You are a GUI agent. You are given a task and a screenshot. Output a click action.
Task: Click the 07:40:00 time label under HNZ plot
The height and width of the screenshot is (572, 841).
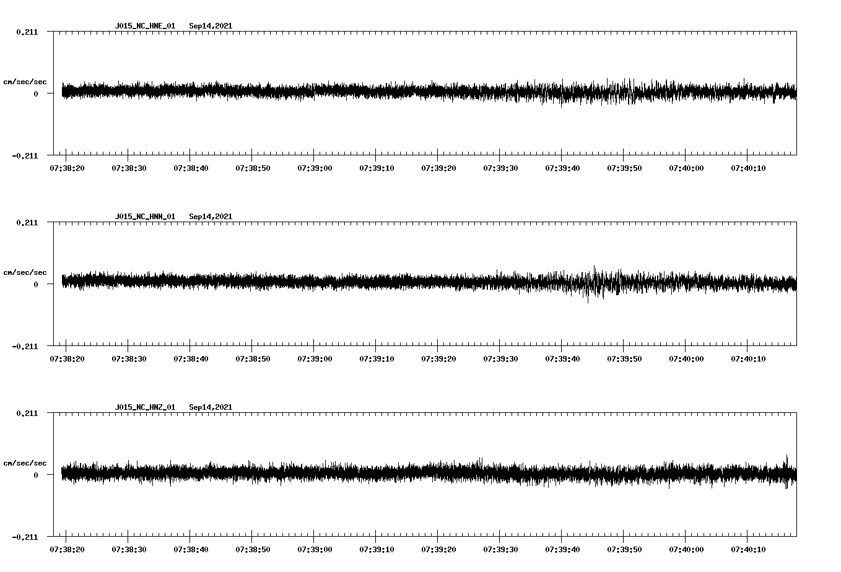686,550
